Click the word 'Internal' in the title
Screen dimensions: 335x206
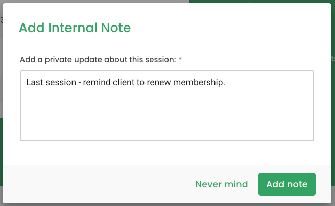73,28
